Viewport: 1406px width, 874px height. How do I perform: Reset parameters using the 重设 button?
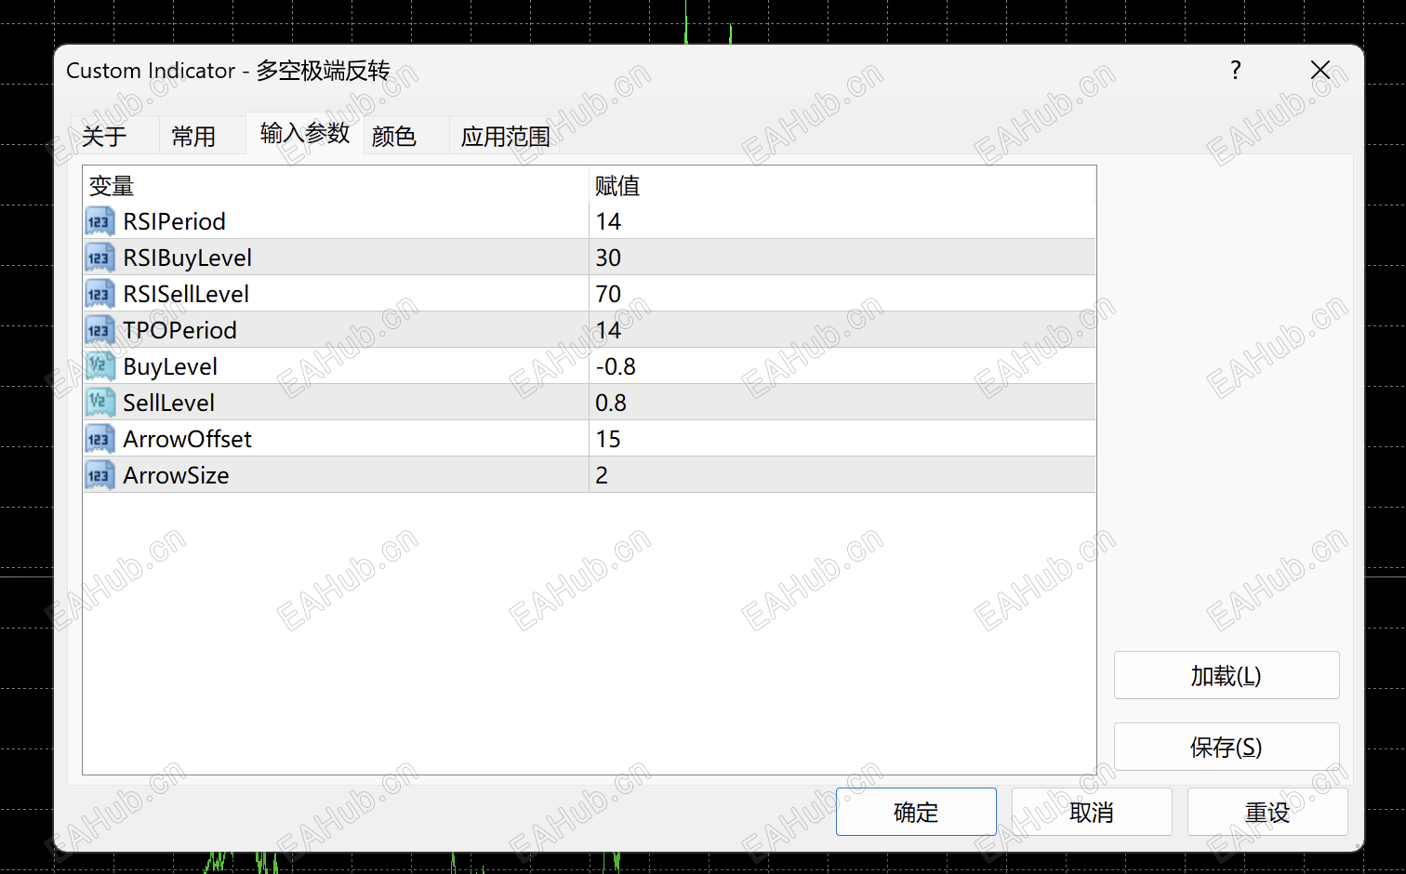click(x=1267, y=812)
